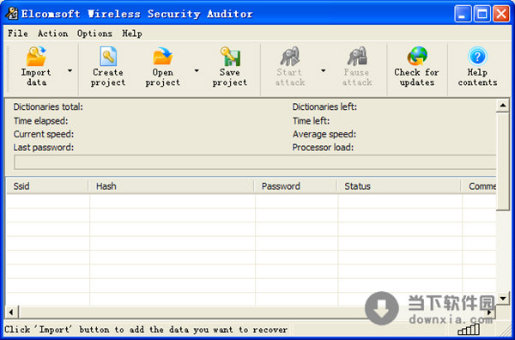Open the Options menu
Image resolution: width=515 pixels, height=340 pixels.
pyautogui.click(x=94, y=33)
